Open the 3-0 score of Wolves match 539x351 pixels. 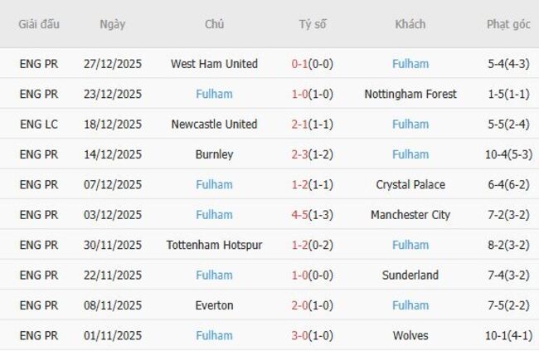[302, 335]
